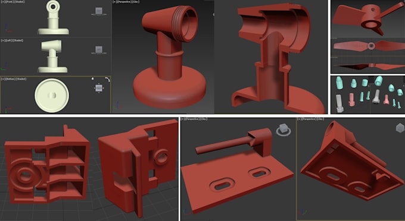The height and width of the screenshot is (221, 405).
Task: Select the large gray bolt in the parts view
Action: point(339,103)
